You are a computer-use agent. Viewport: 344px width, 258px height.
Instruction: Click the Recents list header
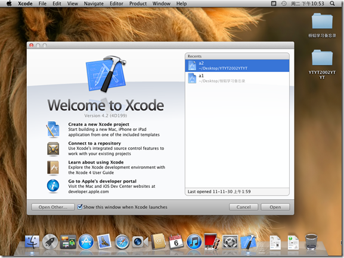point(237,56)
